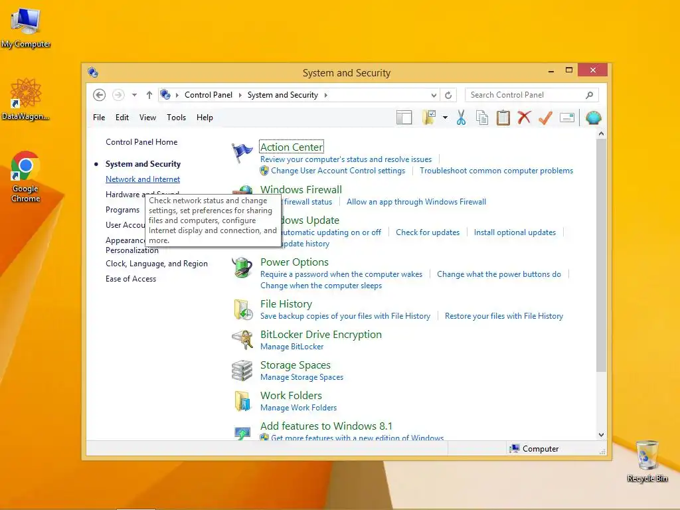Open Windows Firewall heading
Image resolution: width=680 pixels, height=510 pixels.
(301, 189)
